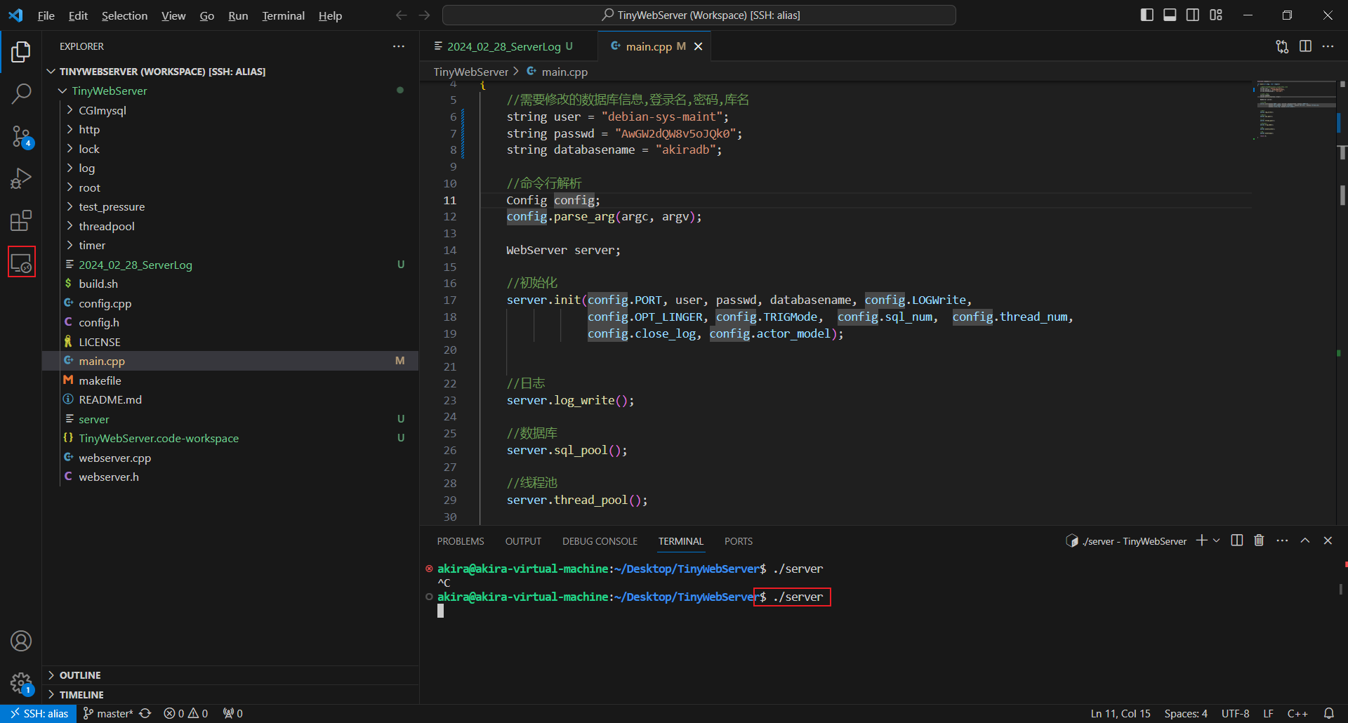The image size is (1348, 723).
Task: Toggle the bottom panel visibility
Action: point(1170,15)
